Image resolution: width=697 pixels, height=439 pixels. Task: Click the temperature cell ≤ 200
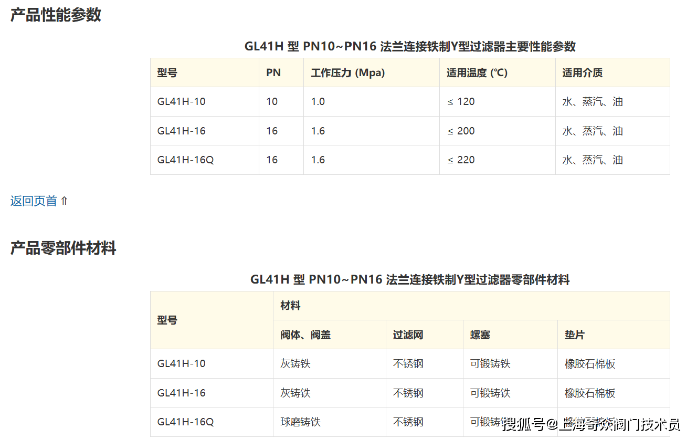461,131
